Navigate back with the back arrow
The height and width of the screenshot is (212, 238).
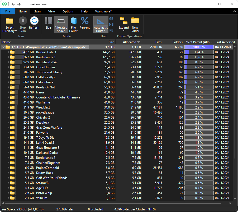[x=13, y=4]
